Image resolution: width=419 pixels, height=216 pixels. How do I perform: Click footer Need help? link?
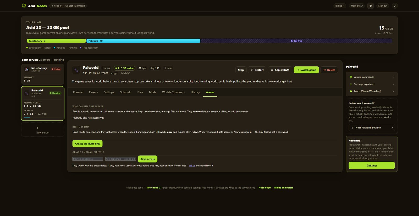tap(264, 188)
